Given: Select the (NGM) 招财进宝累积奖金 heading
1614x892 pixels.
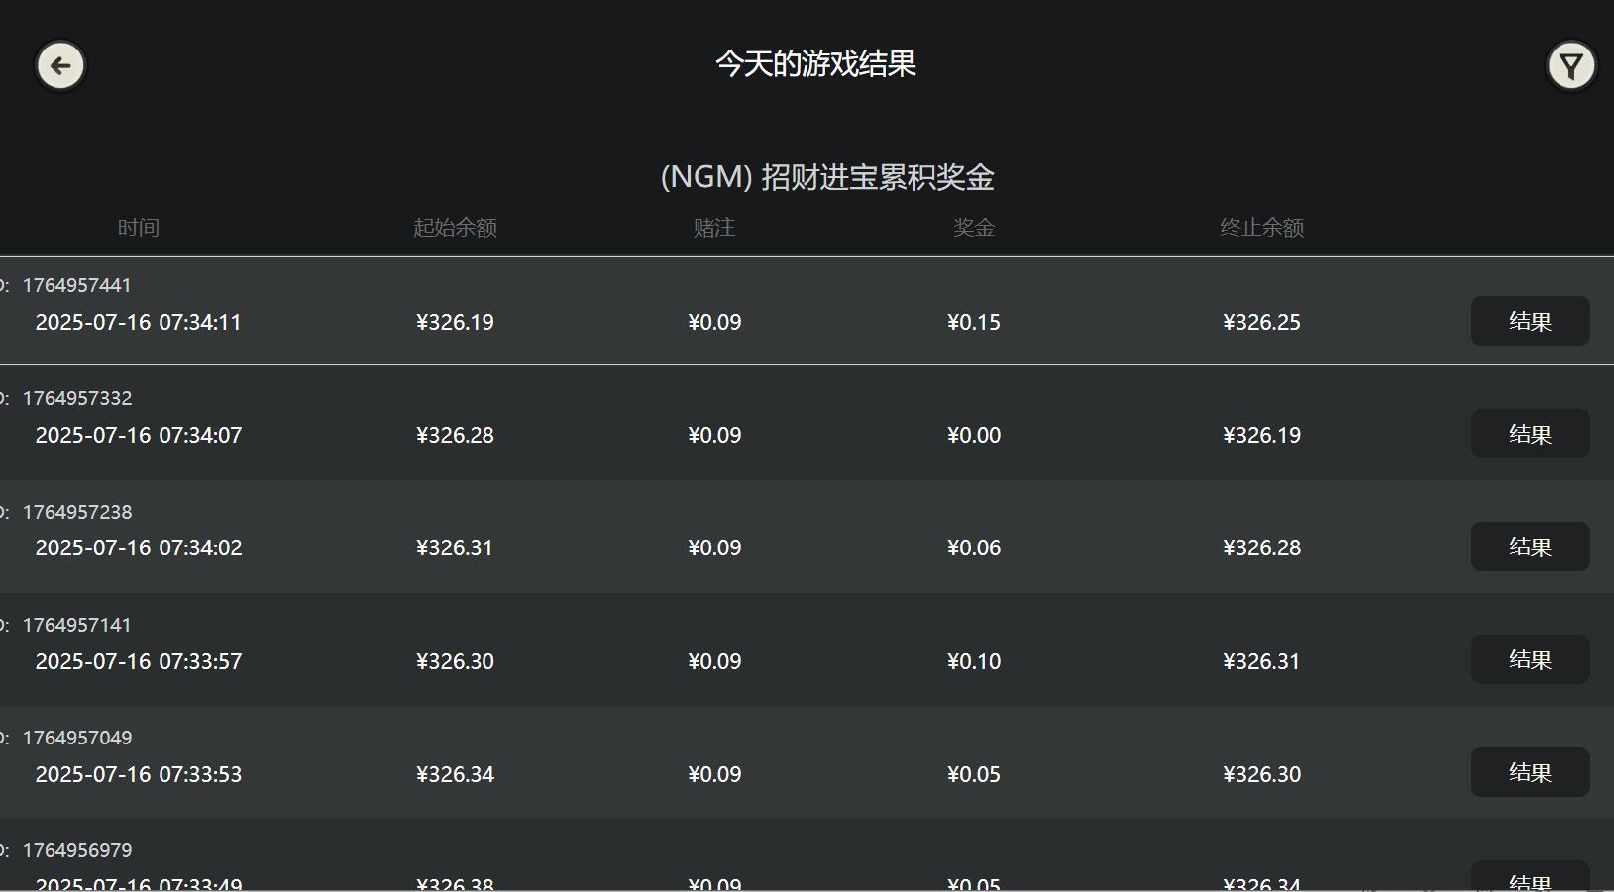Looking at the screenshot, I should pyautogui.click(x=827, y=177).
